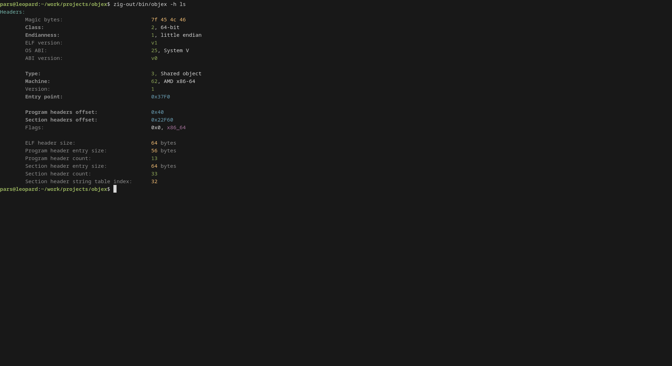Image resolution: width=672 pixels, height=366 pixels.
Task: Click the Version value '1'
Action: 153,89
